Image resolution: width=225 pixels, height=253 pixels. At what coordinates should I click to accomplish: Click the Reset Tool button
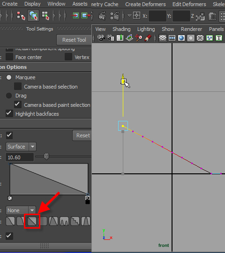point(74,40)
